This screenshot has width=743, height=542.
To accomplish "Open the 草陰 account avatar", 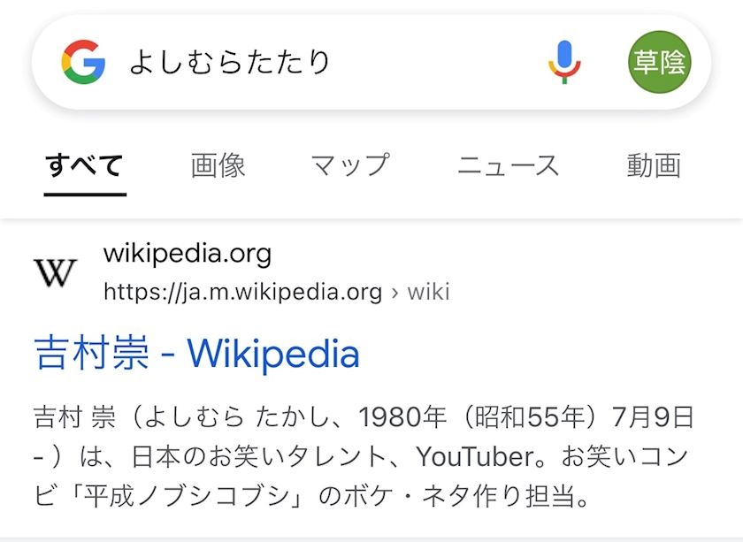I will [659, 63].
